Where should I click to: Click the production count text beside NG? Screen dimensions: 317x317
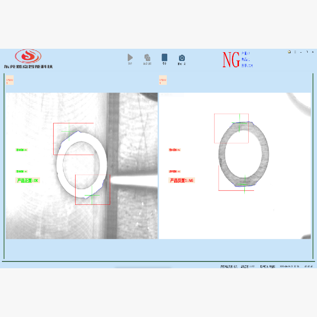tap(246, 53)
